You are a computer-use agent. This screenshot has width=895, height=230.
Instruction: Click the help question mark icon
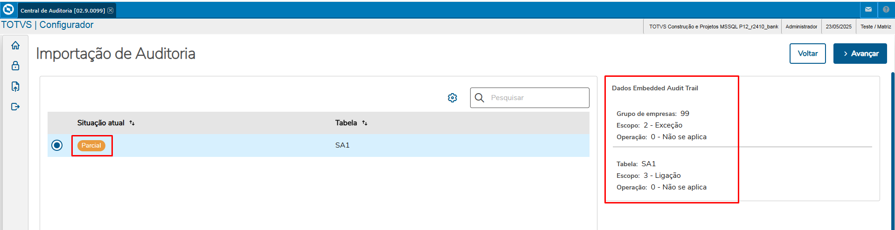click(886, 10)
